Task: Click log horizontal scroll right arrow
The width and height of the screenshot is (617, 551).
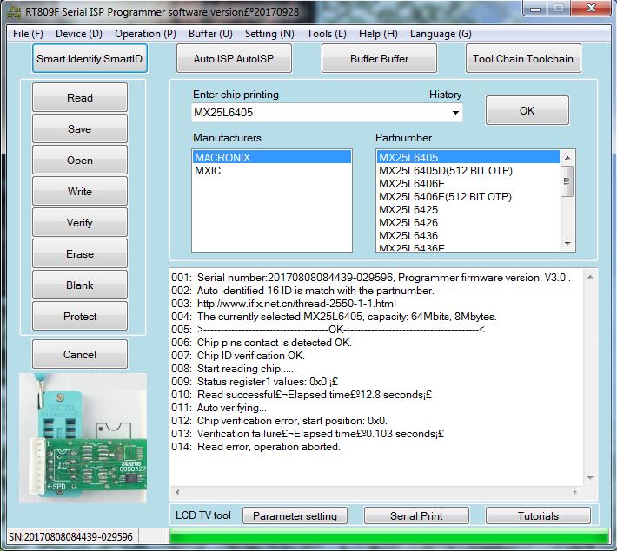Action: coord(575,492)
